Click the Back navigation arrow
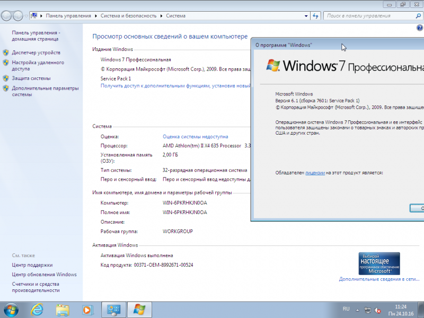Viewport: 424px width, 318px height. [6, 16]
